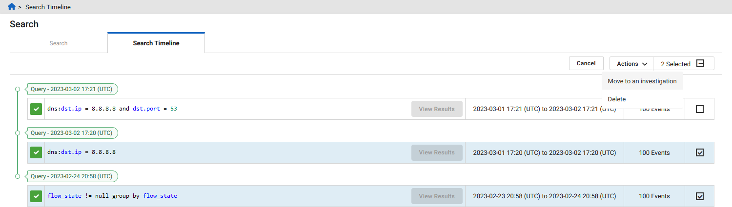Viewport: 732px width, 207px height.
Task: Open the Search Timeline tab
Action: point(156,43)
